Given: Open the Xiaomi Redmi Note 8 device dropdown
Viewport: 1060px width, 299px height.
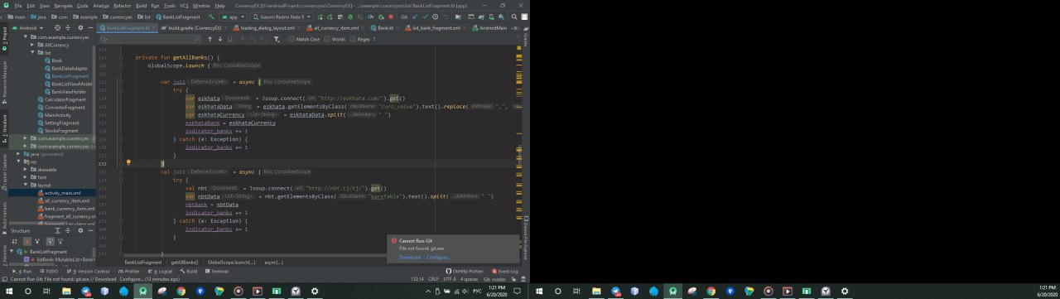Looking at the screenshot, I should click(x=282, y=16).
